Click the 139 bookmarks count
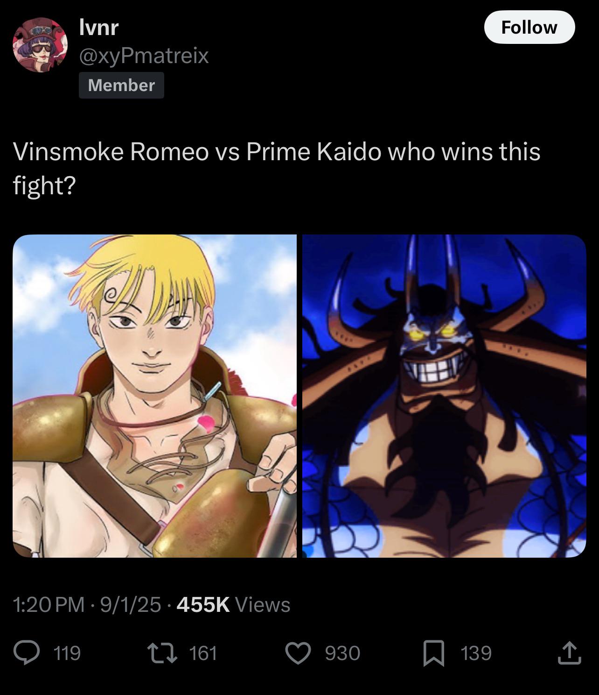This screenshot has width=599, height=695. point(476,653)
